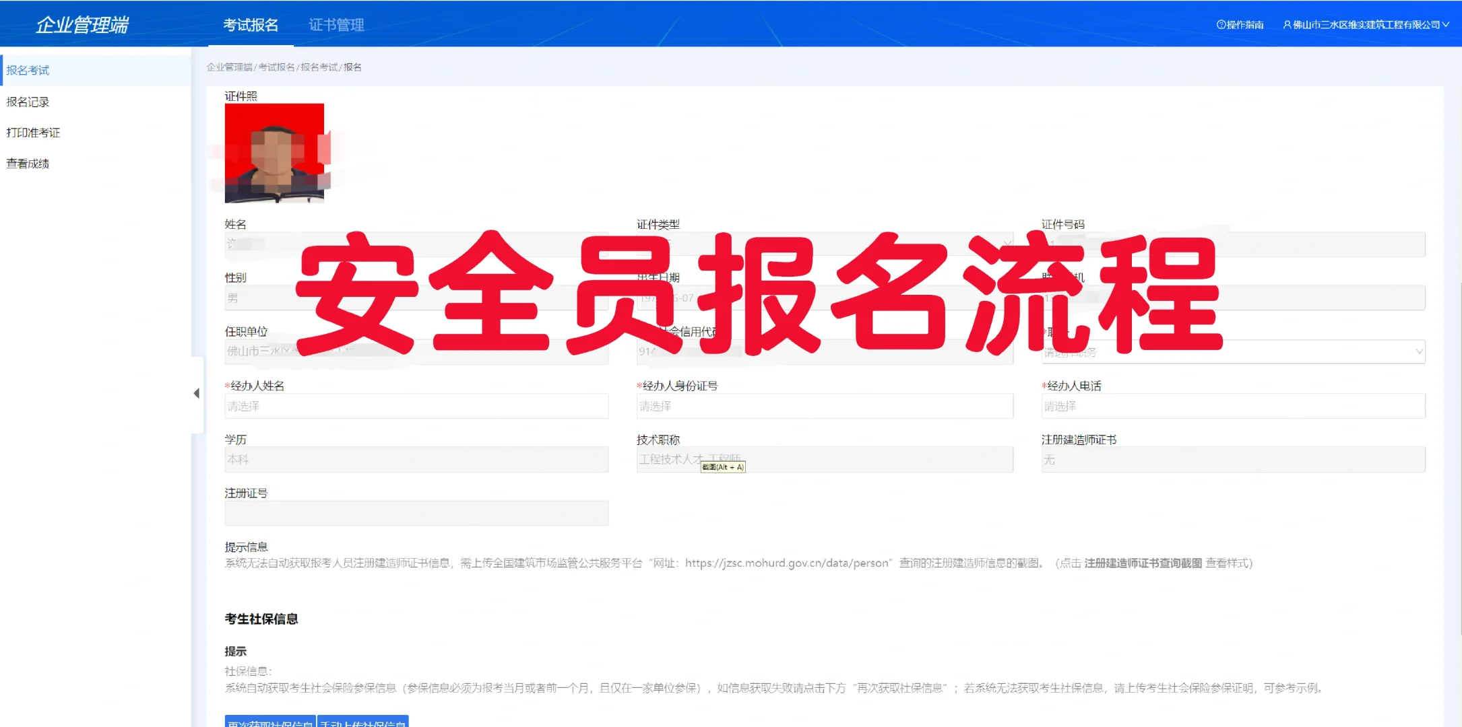Collapse the left sidebar with arrow handle
1462x727 pixels.
pyautogui.click(x=196, y=393)
